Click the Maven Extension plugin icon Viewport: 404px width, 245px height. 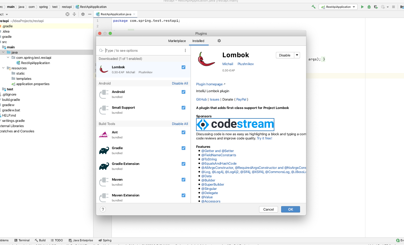[x=104, y=197]
